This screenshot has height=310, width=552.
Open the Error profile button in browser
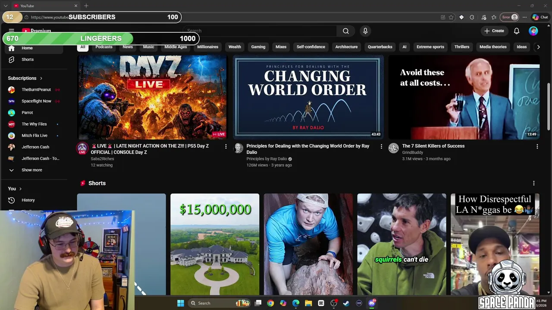pos(510,17)
